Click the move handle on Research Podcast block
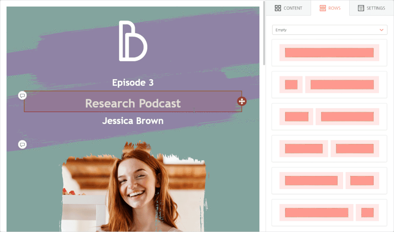This screenshot has height=232, width=394. pyautogui.click(x=242, y=101)
